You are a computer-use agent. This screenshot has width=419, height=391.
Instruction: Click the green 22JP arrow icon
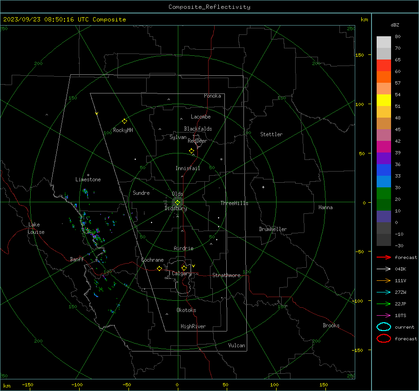tap(384, 304)
